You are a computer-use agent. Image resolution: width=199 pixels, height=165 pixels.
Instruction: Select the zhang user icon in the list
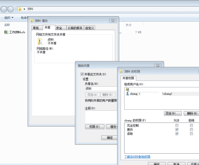click(x=128, y=94)
